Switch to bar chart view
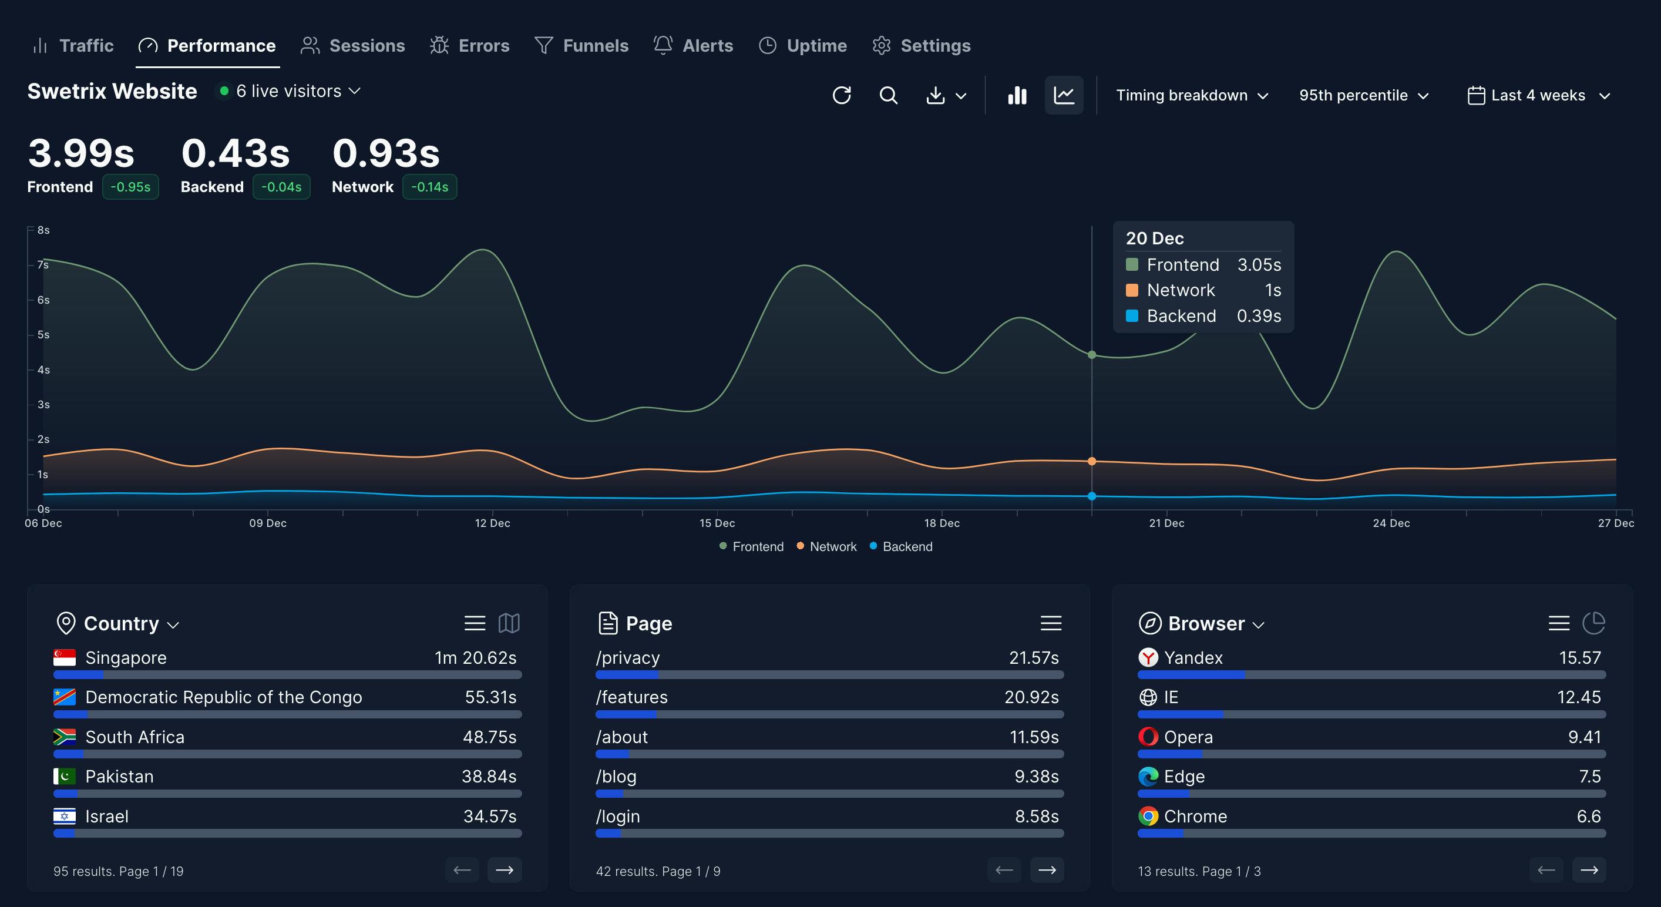This screenshot has height=907, width=1661. pyautogui.click(x=1017, y=96)
